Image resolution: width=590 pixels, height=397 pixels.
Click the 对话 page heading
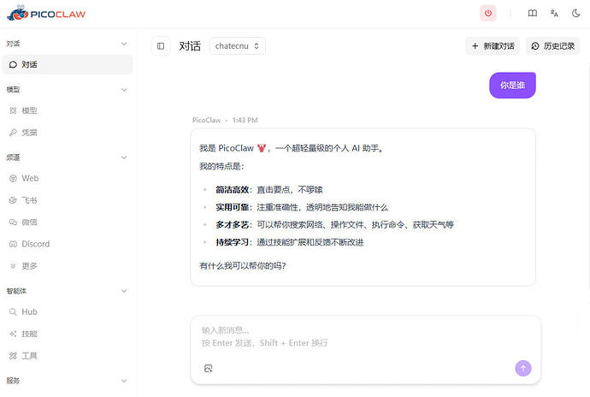tap(190, 46)
